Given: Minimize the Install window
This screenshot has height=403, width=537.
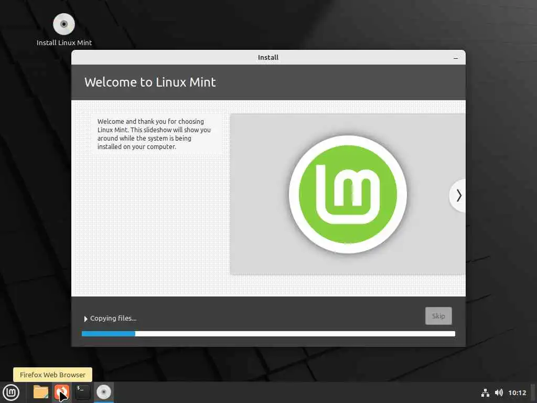Looking at the screenshot, I should click(456, 58).
